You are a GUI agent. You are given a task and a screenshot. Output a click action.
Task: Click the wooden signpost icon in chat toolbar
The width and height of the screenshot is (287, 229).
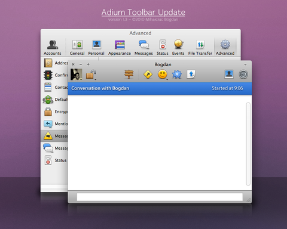129,75
